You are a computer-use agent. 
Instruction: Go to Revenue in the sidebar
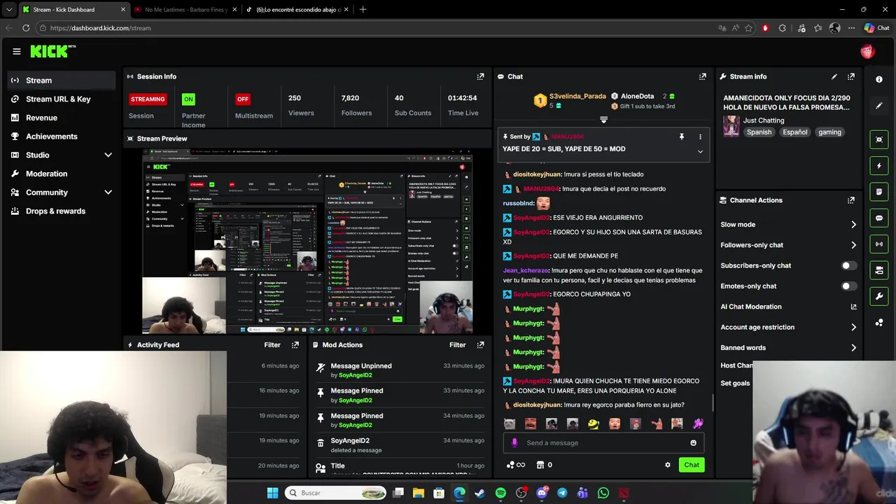coord(62,118)
